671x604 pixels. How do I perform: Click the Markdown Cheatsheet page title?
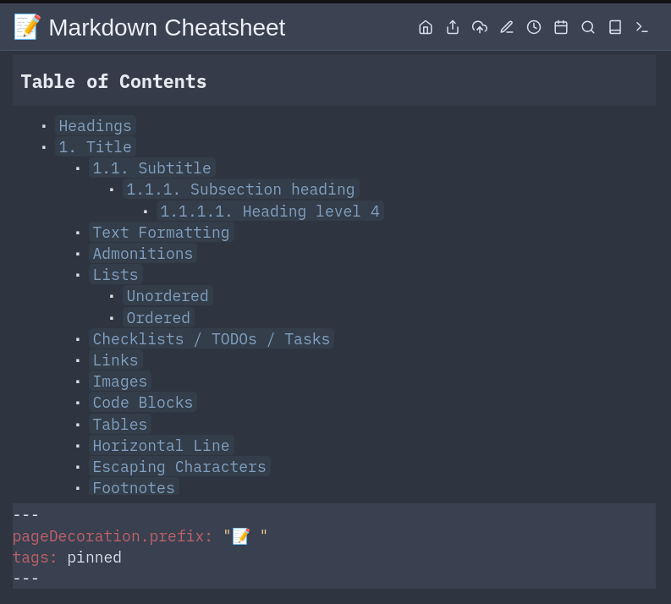coord(167,28)
